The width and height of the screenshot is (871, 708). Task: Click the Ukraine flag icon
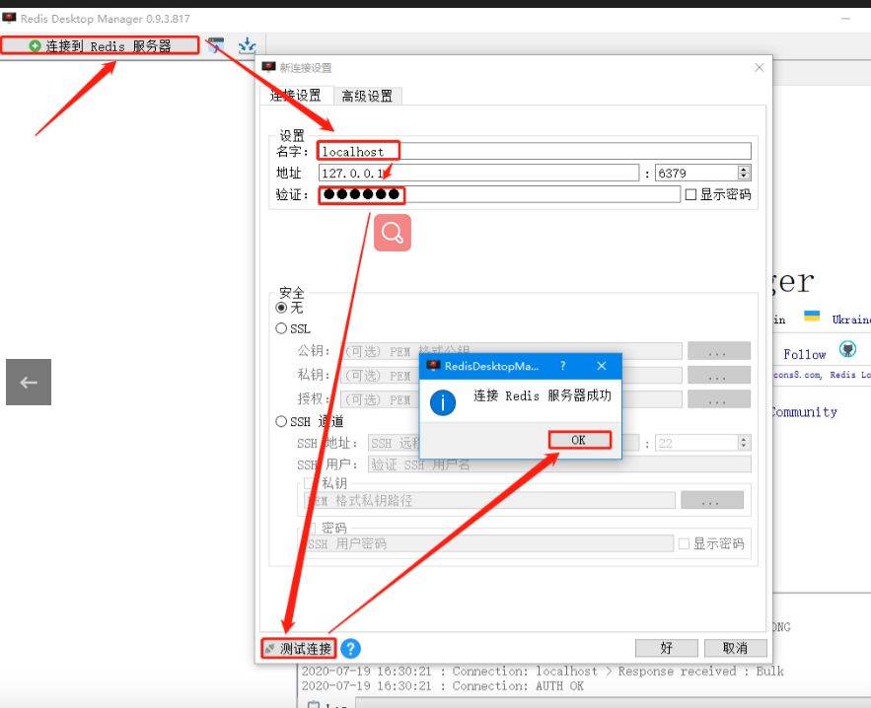click(812, 316)
